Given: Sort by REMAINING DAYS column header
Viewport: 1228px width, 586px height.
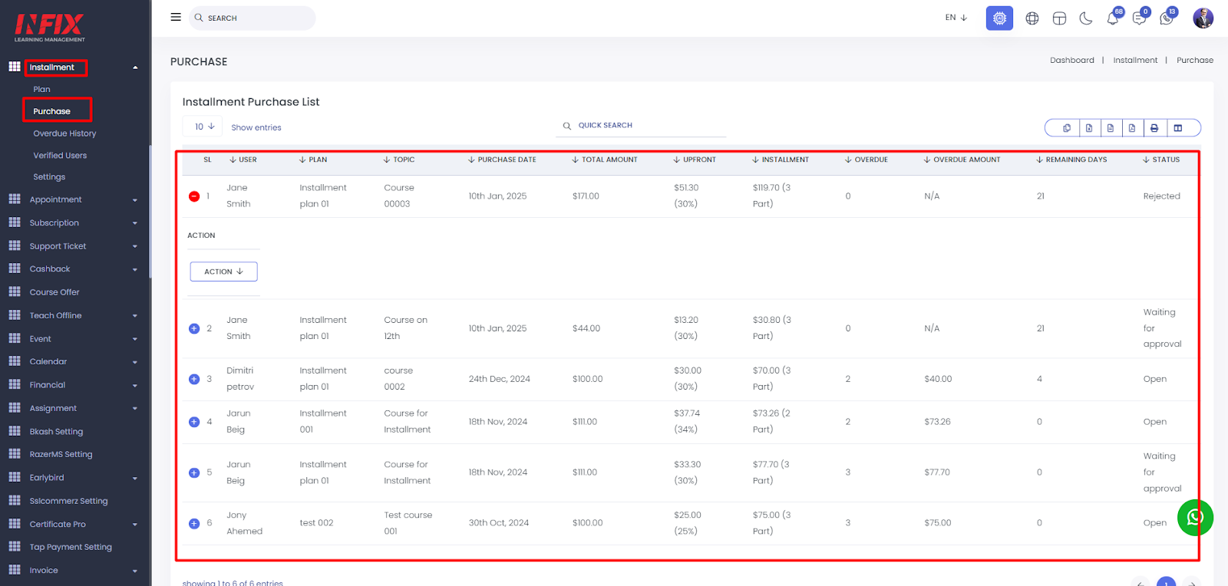Looking at the screenshot, I should (x=1071, y=160).
